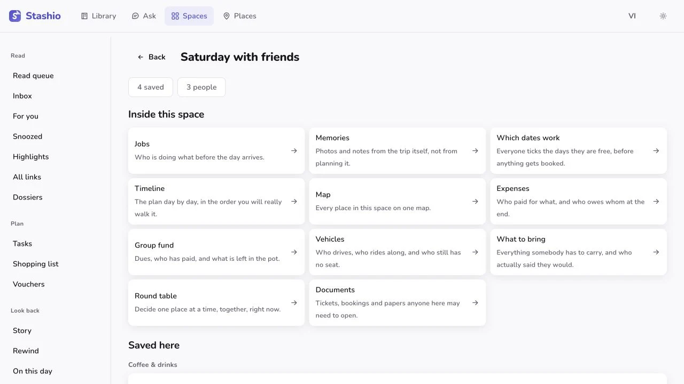The height and width of the screenshot is (384, 684).
Task: Open Inbox in the sidebar
Action: coord(56,96)
